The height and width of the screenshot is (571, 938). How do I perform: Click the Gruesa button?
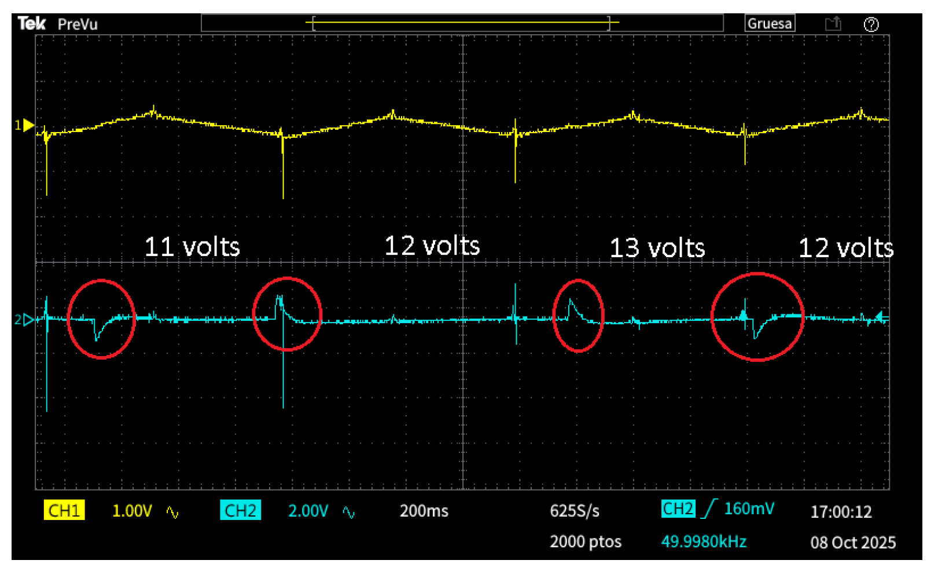(x=770, y=24)
